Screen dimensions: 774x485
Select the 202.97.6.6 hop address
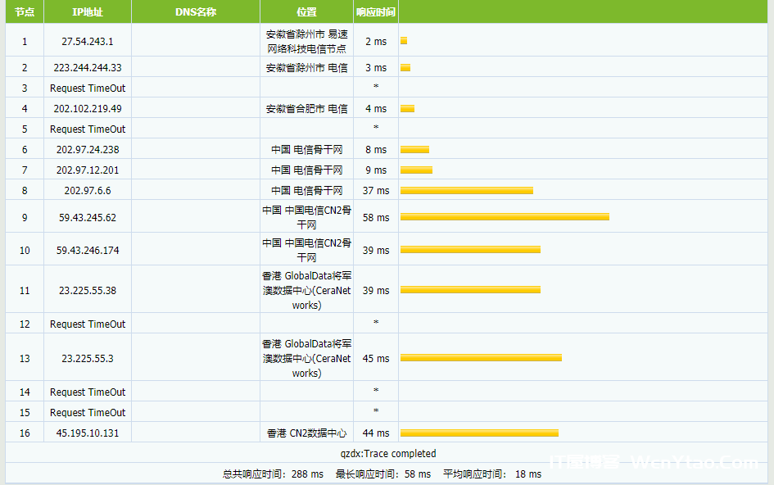click(x=88, y=191)
